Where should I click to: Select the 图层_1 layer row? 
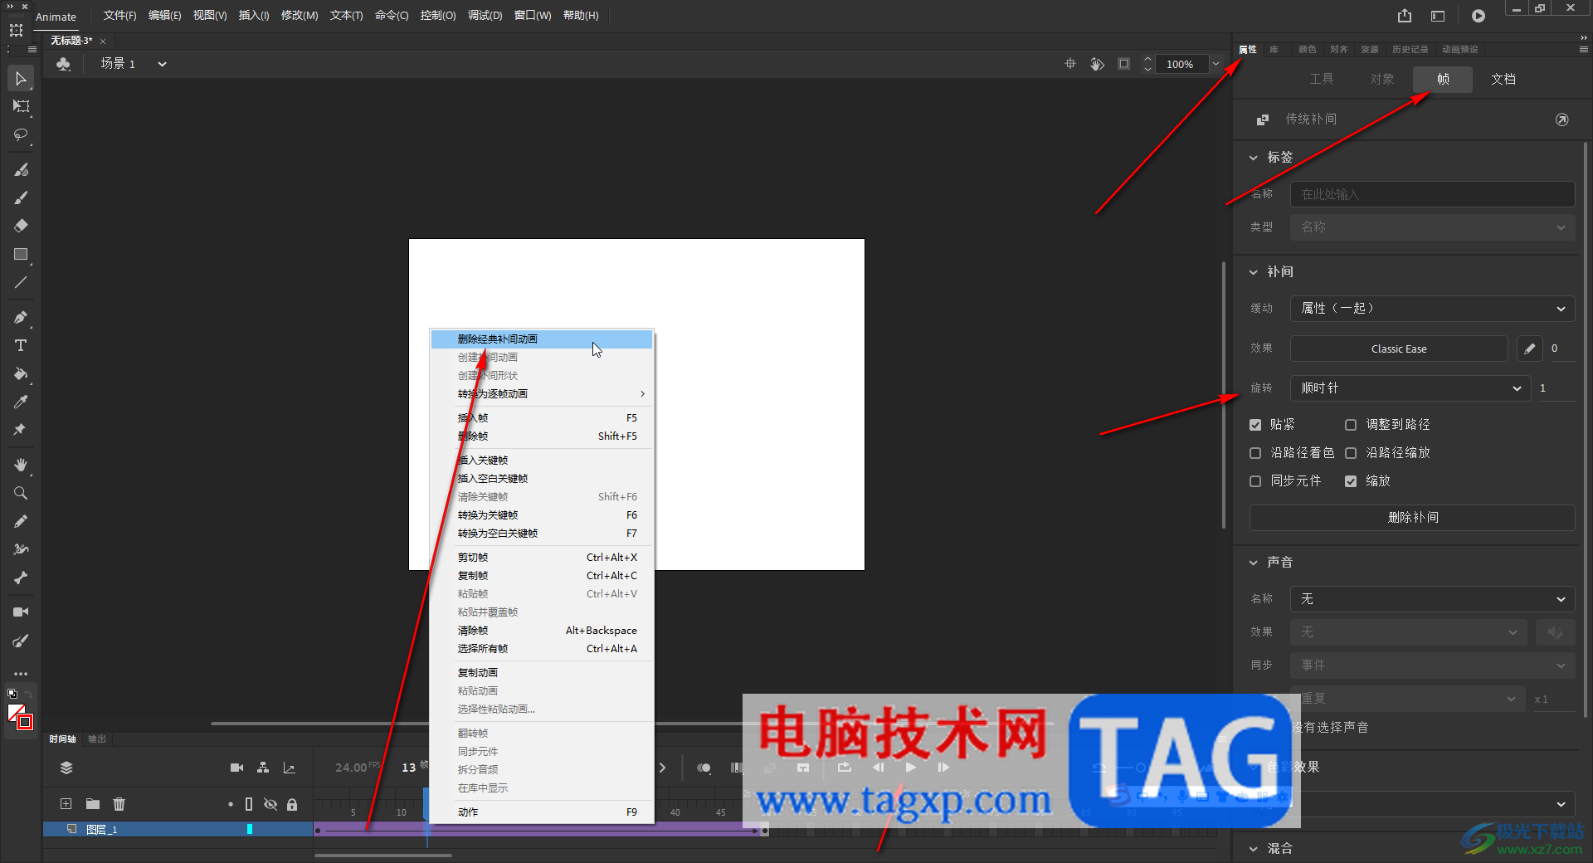178,829
